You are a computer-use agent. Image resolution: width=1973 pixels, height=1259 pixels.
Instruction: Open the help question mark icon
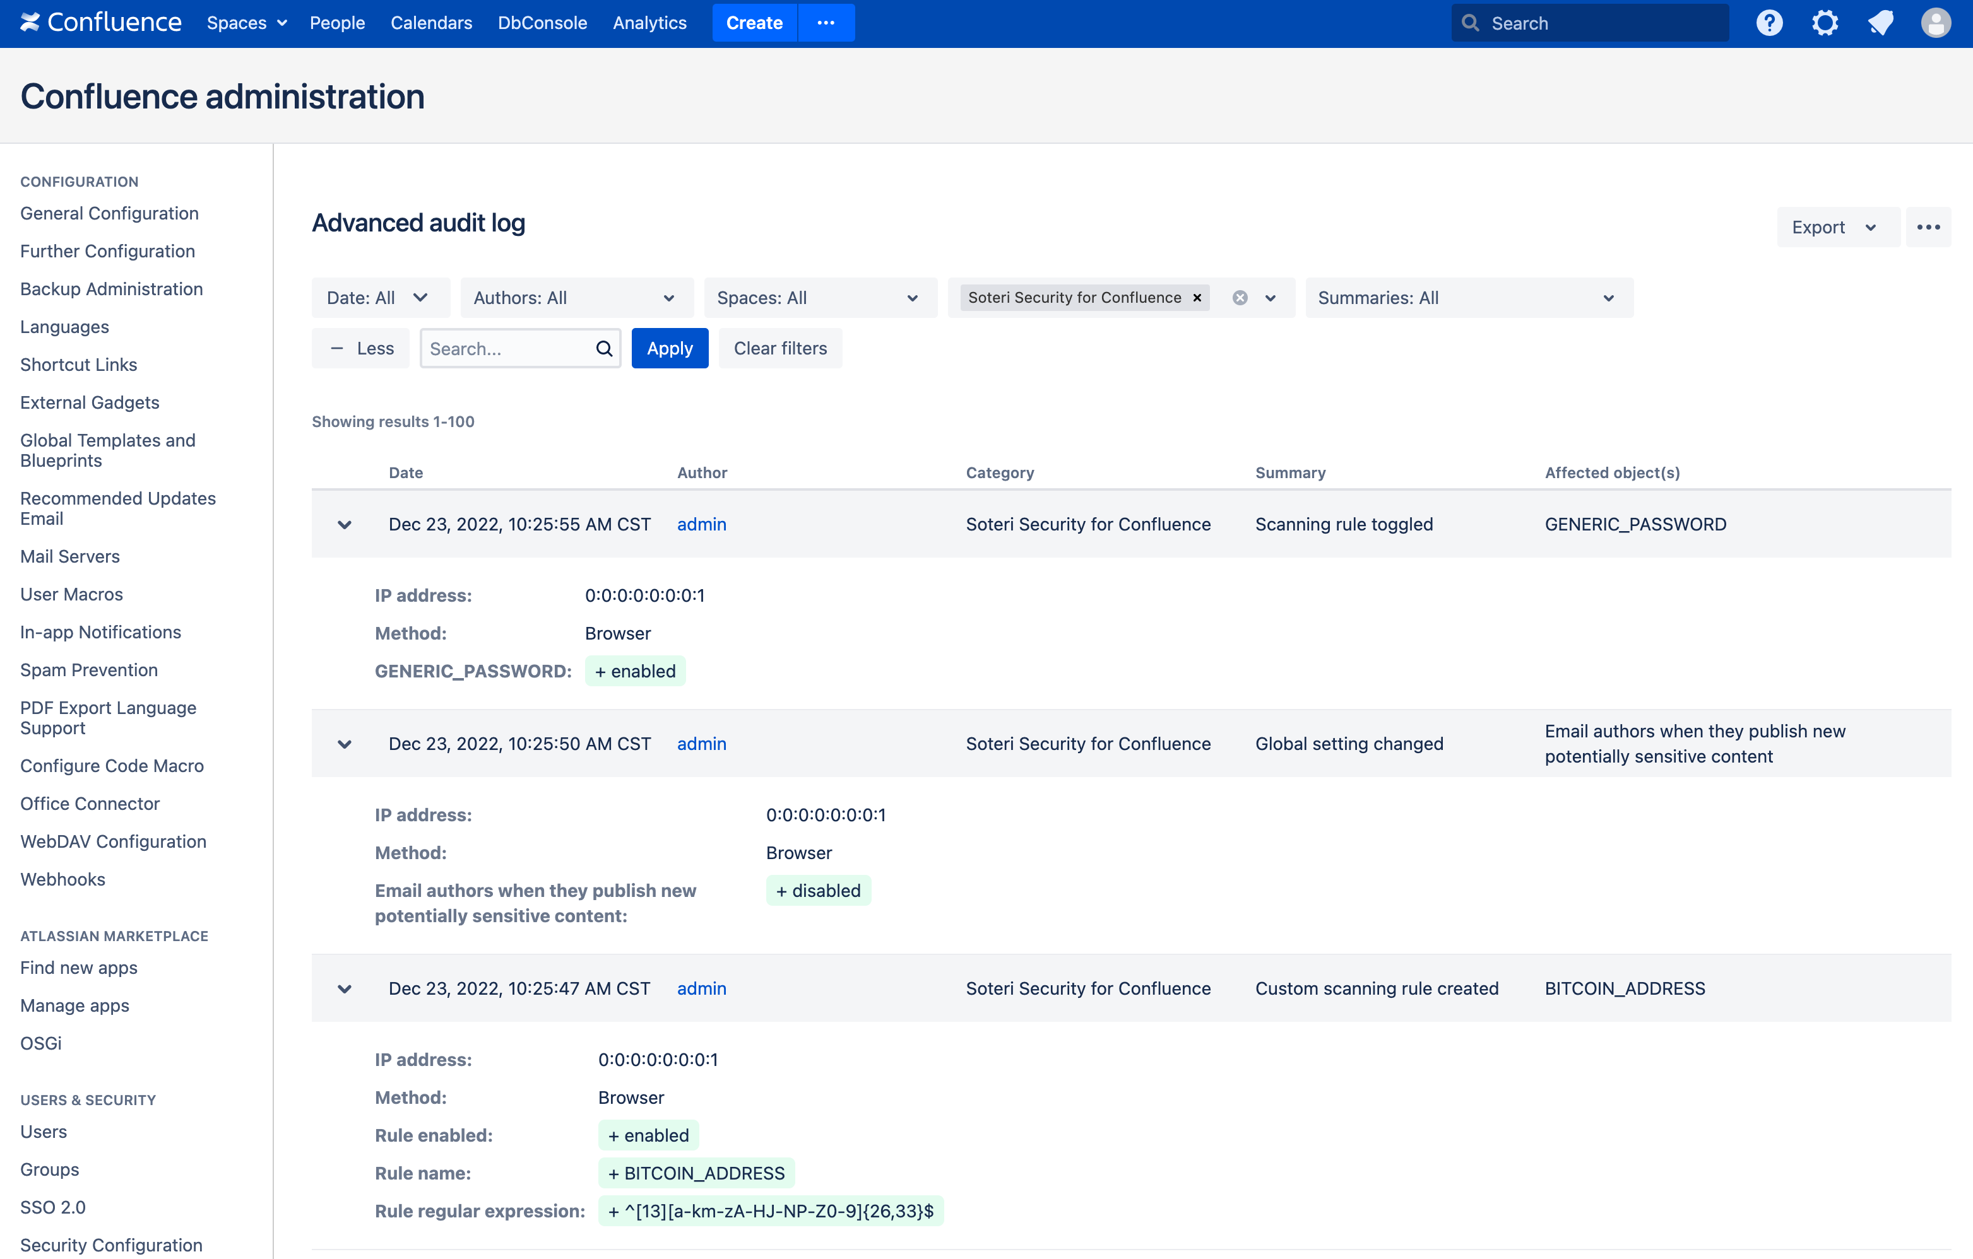(x=1769, y=23)
